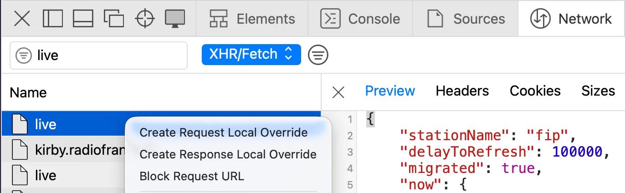Open the Headers detail tab
Image resolution: width=625 pixels, height=193 pixels.
(x=462, y=91)
